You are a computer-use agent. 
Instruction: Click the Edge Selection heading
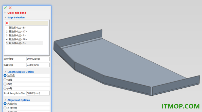(16, 18)
